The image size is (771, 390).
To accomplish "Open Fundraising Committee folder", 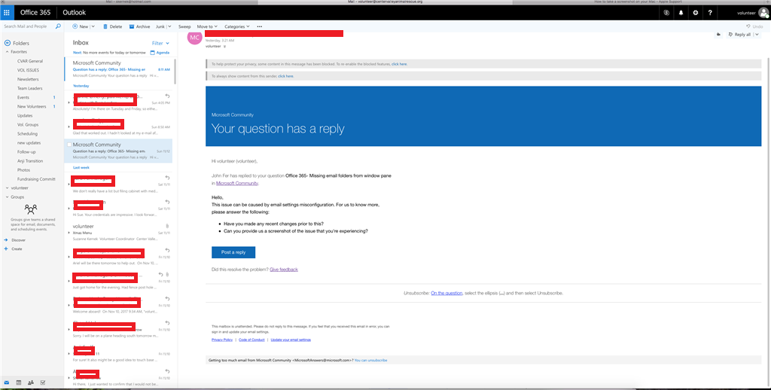I will [36, 179].
